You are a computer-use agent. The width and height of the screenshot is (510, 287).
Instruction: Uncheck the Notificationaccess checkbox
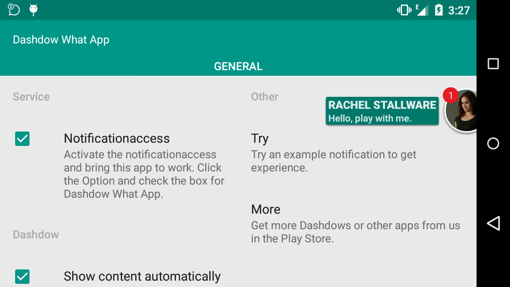pyautogui.click(x=22, y=139)
